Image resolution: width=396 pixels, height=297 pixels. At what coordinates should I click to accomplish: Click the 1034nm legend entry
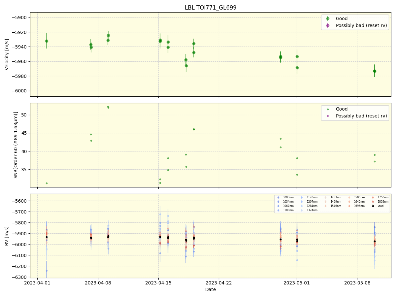click(288, 202)
